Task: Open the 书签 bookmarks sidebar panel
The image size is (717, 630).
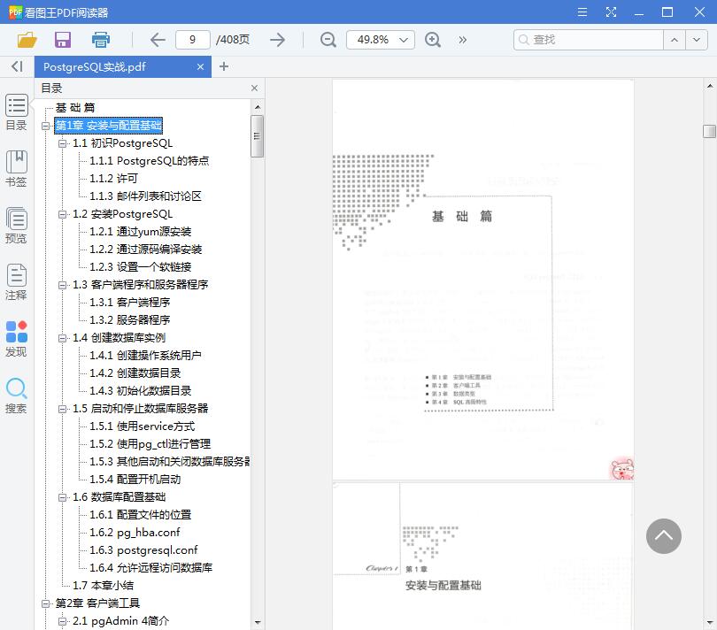Action: [x=17, y=169]
